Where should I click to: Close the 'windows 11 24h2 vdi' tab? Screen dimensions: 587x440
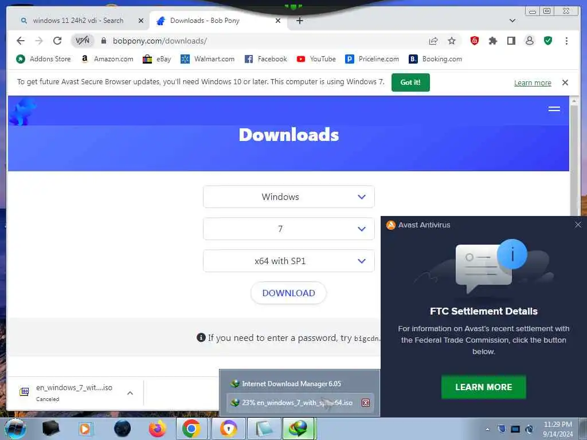coord(141,21)
